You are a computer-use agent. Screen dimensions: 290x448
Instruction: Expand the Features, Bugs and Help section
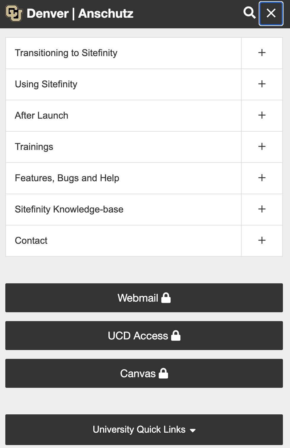click(x=262, y=178)
